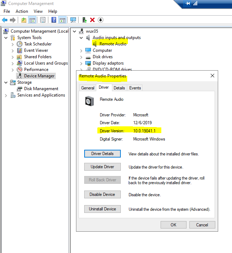
Task: Collapse the System Tools node
Action: pos(6,38)
